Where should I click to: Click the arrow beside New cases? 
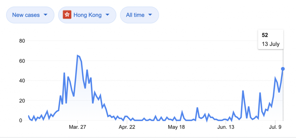point(45,15)
